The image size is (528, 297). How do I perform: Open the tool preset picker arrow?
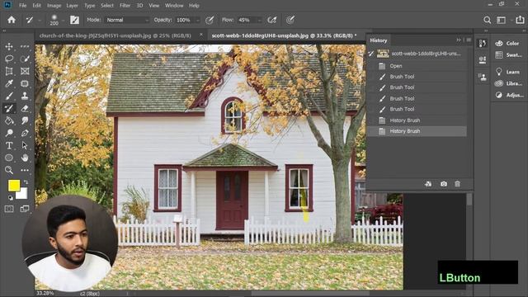click(x=40, y=20)
